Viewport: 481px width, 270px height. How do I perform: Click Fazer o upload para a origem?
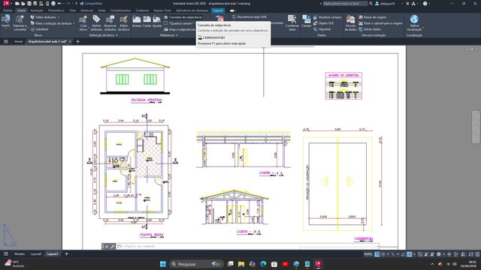point(380,23)
